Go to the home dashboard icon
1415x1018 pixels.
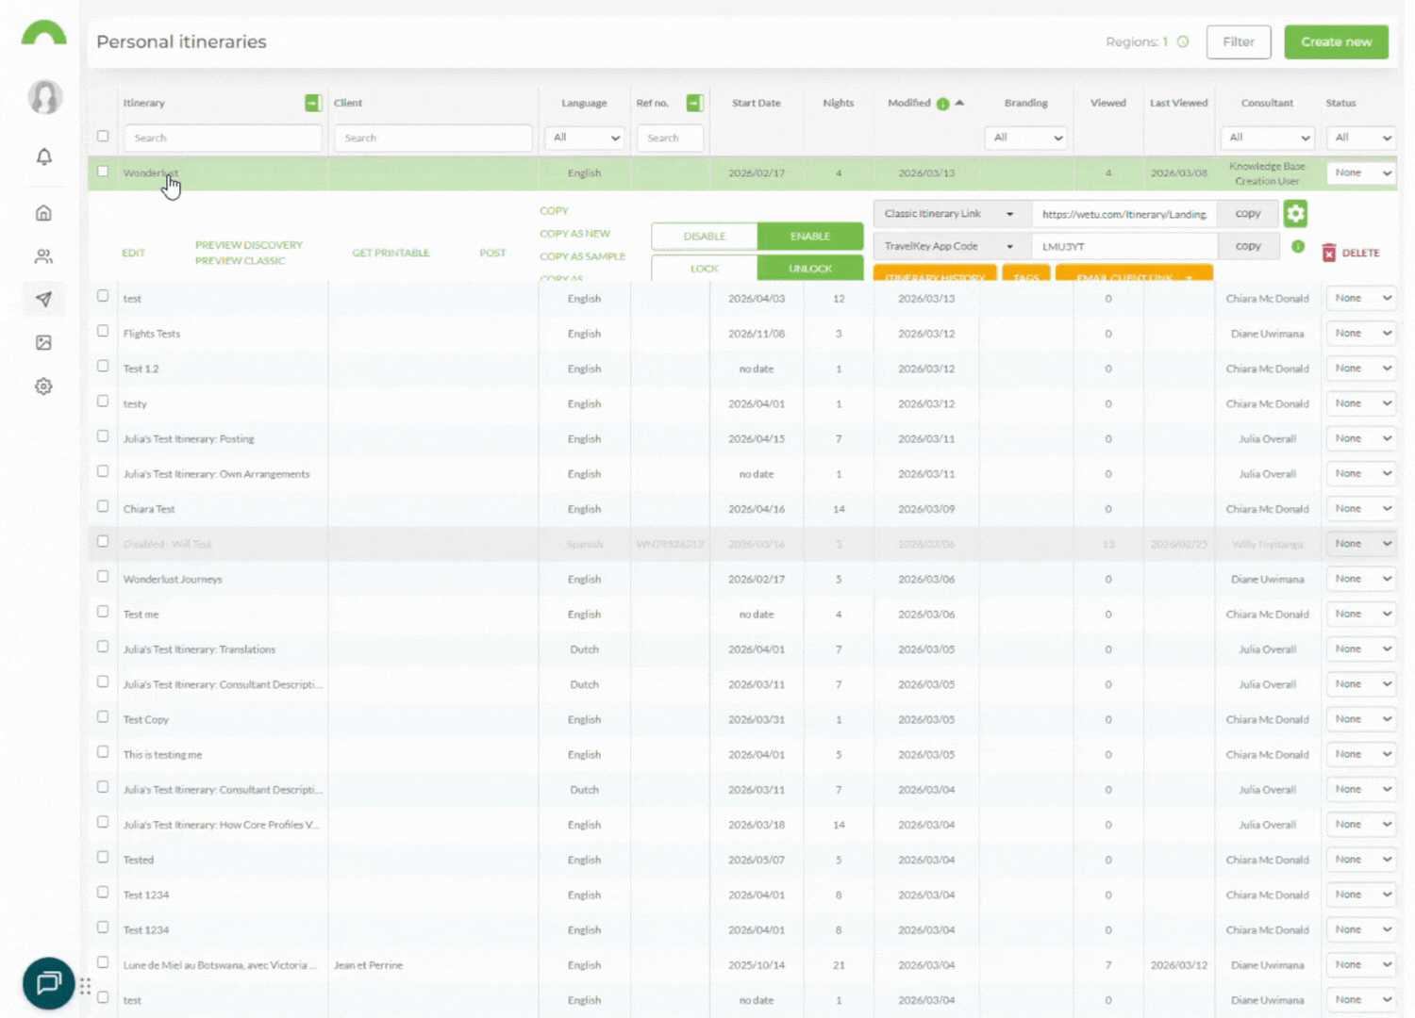[43, 213]
